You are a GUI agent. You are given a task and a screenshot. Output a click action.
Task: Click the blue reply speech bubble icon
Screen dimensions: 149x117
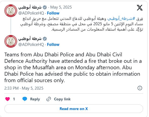pos(25,99)
